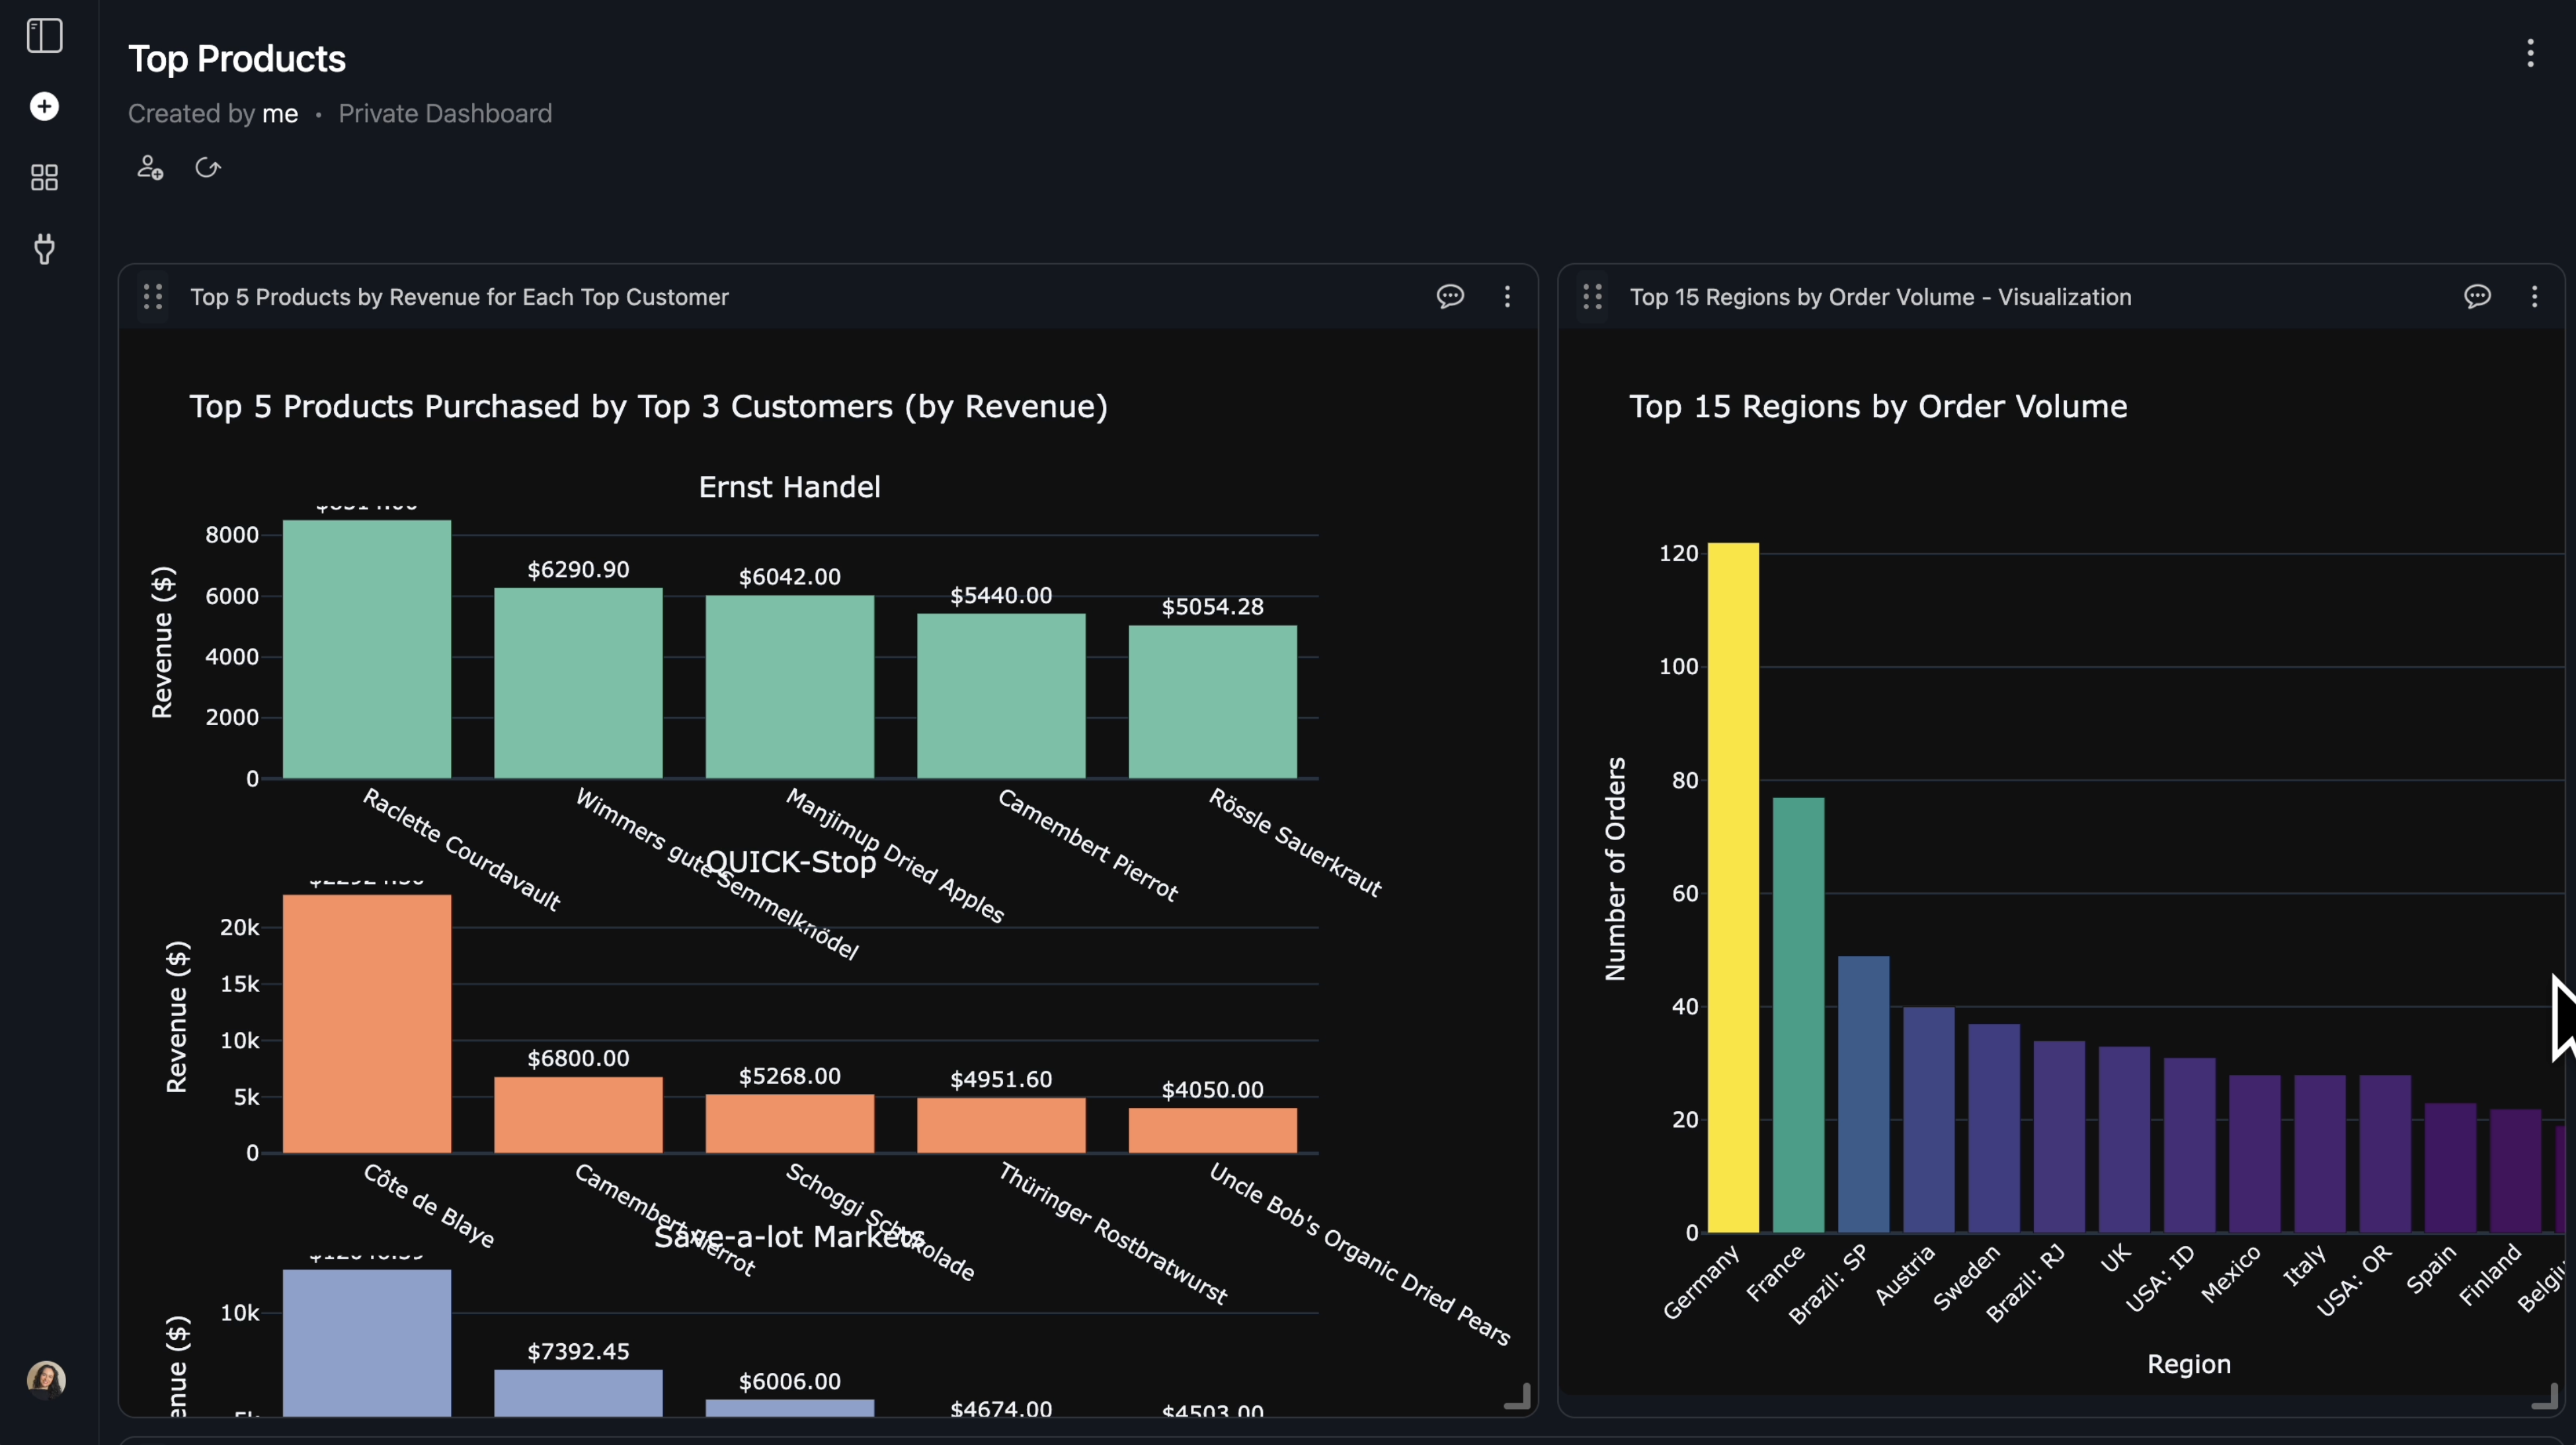Click the refresh dashboard icon

pyautogui.click(x=207, y=168)
